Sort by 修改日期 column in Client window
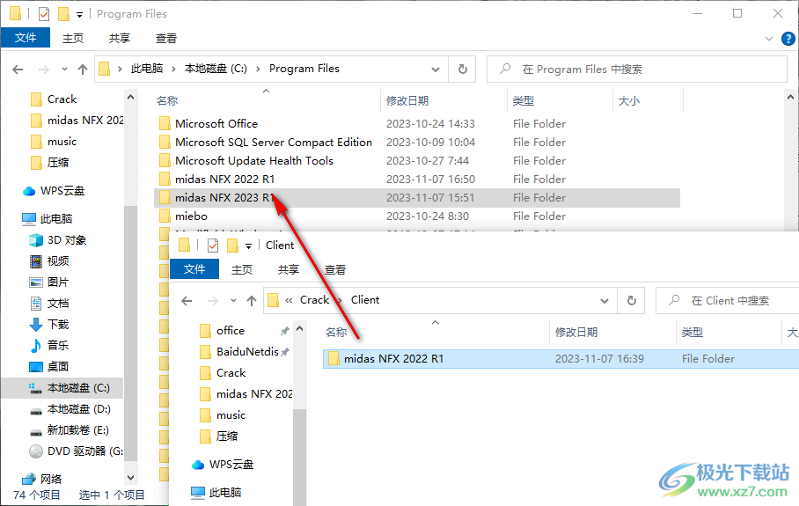Viewport: 799px width, 506px height. pyautogui.click(x=575, y=333)
